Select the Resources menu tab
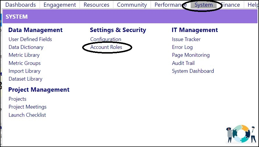The image size is (259, 147). coord(96,5)
